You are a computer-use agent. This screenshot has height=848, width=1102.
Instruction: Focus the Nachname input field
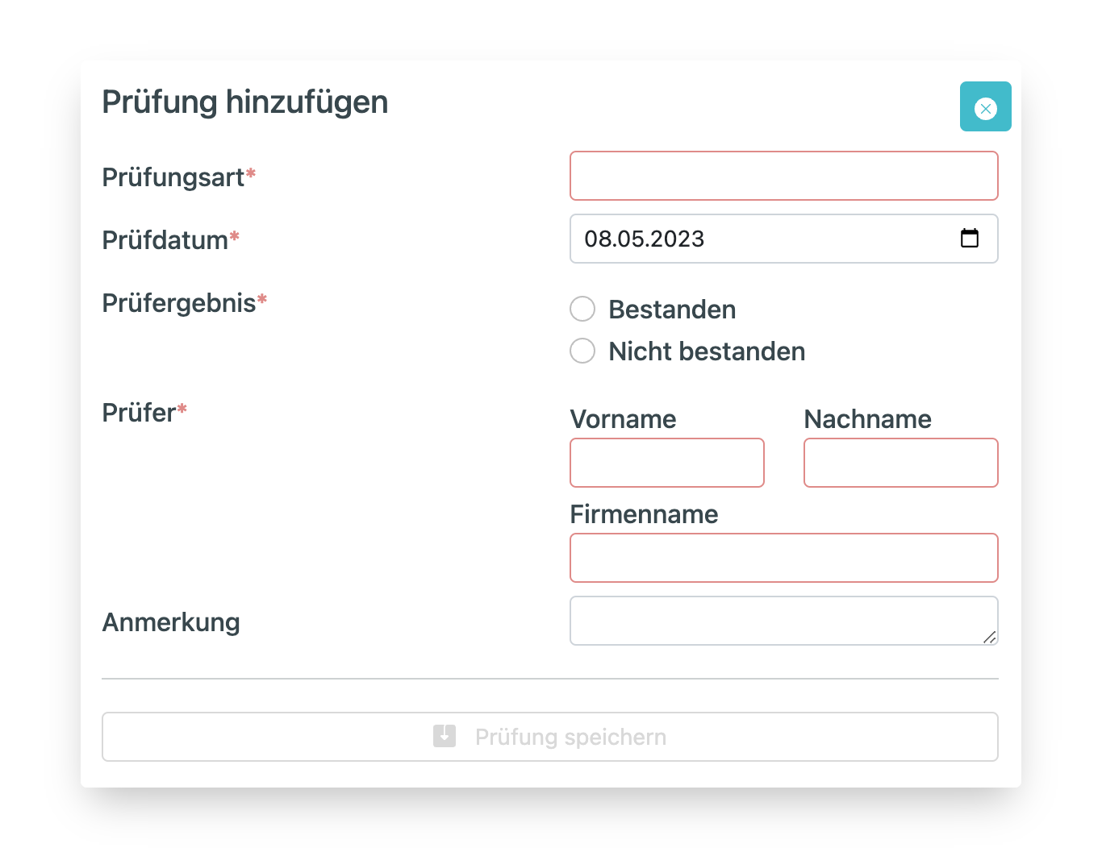901,463
